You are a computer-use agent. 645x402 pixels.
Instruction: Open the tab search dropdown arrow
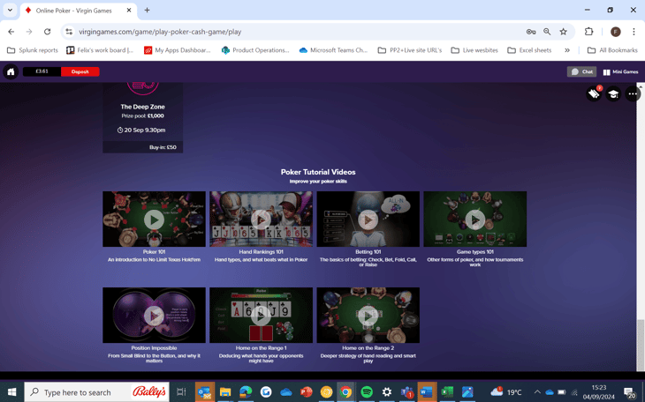coord(11,10)
